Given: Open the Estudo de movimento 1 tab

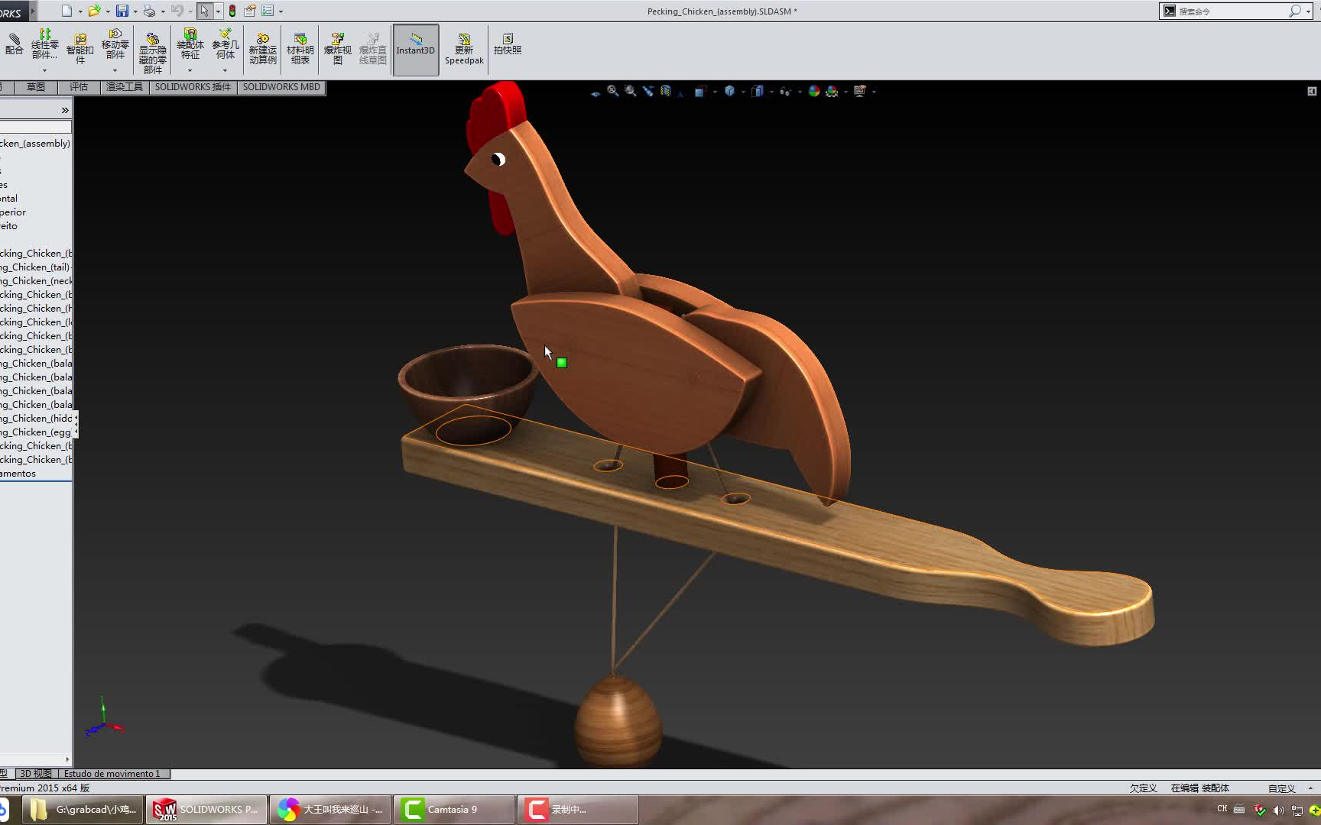Looking at the screenshot, I should click(x=112, y=774).
